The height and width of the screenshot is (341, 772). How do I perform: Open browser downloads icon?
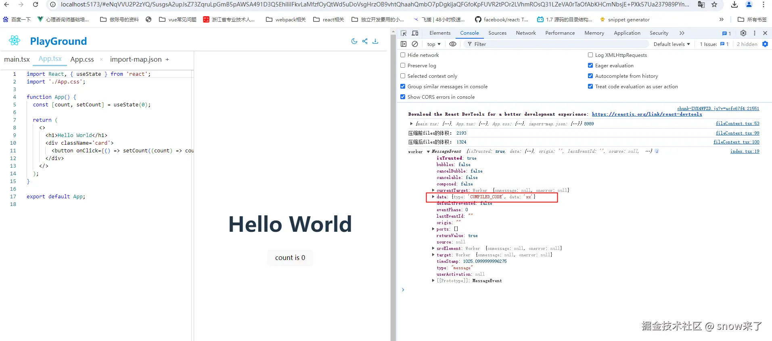click(734, 4)
